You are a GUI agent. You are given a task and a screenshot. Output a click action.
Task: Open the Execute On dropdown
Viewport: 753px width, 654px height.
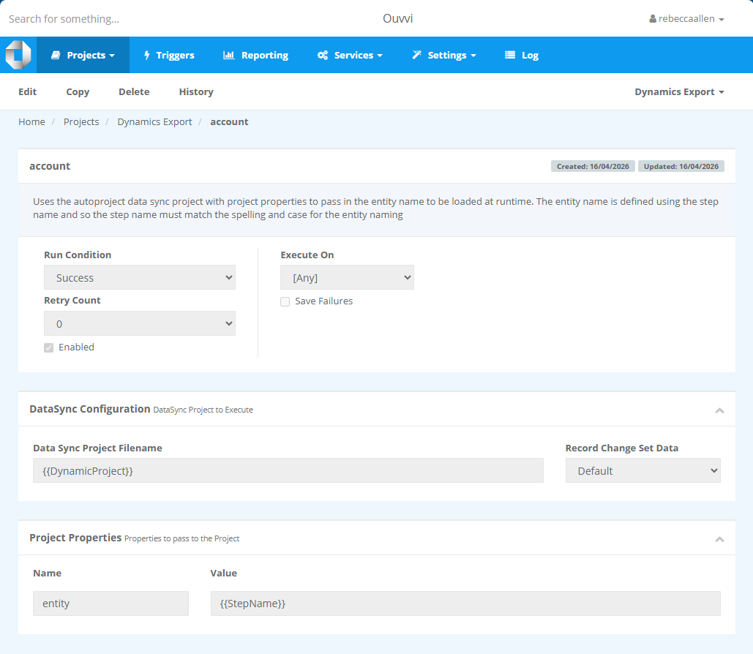point(347,277)
